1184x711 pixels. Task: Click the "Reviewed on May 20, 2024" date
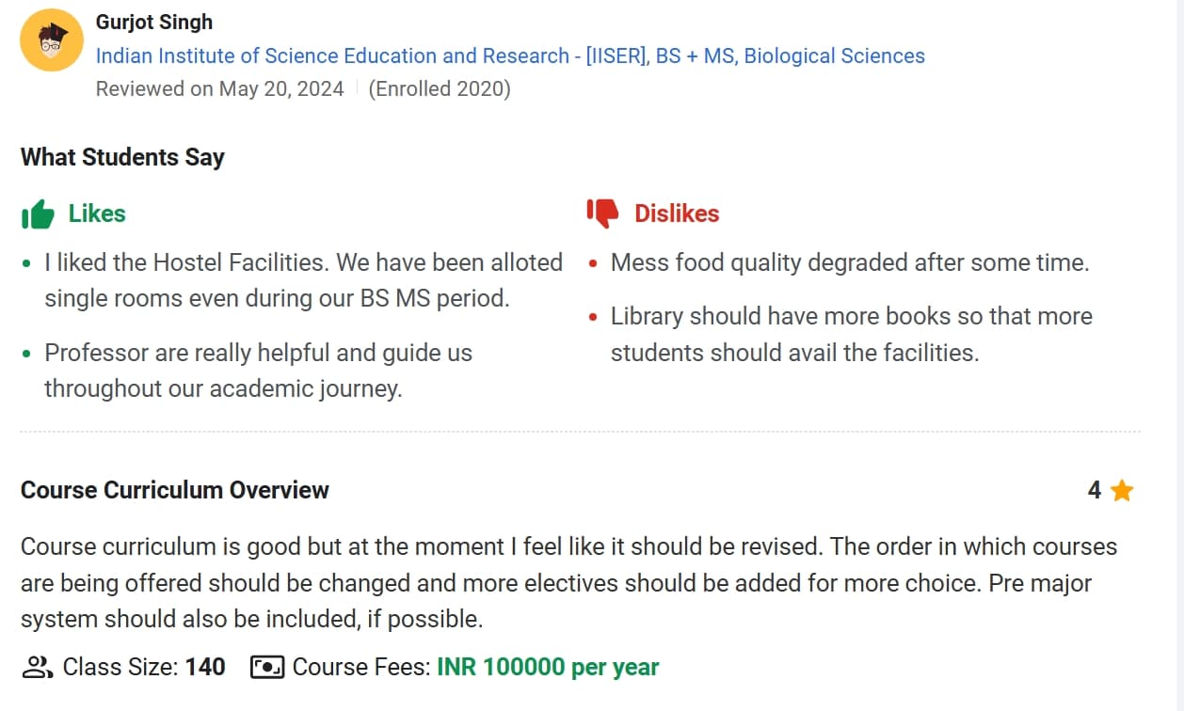[220, 89]
